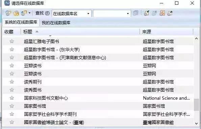Switch to the 我的在线数据库 tab
Image resolution: width=201 pixels, height=129 pixels.
[x=56, y=23]
